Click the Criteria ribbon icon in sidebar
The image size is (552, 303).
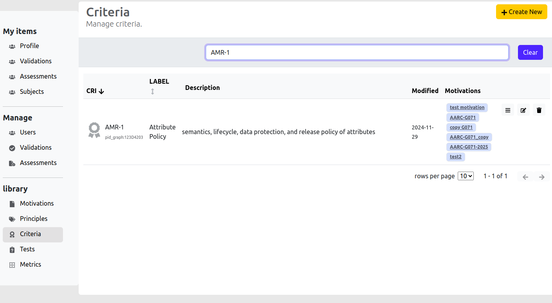click(12, 234)
